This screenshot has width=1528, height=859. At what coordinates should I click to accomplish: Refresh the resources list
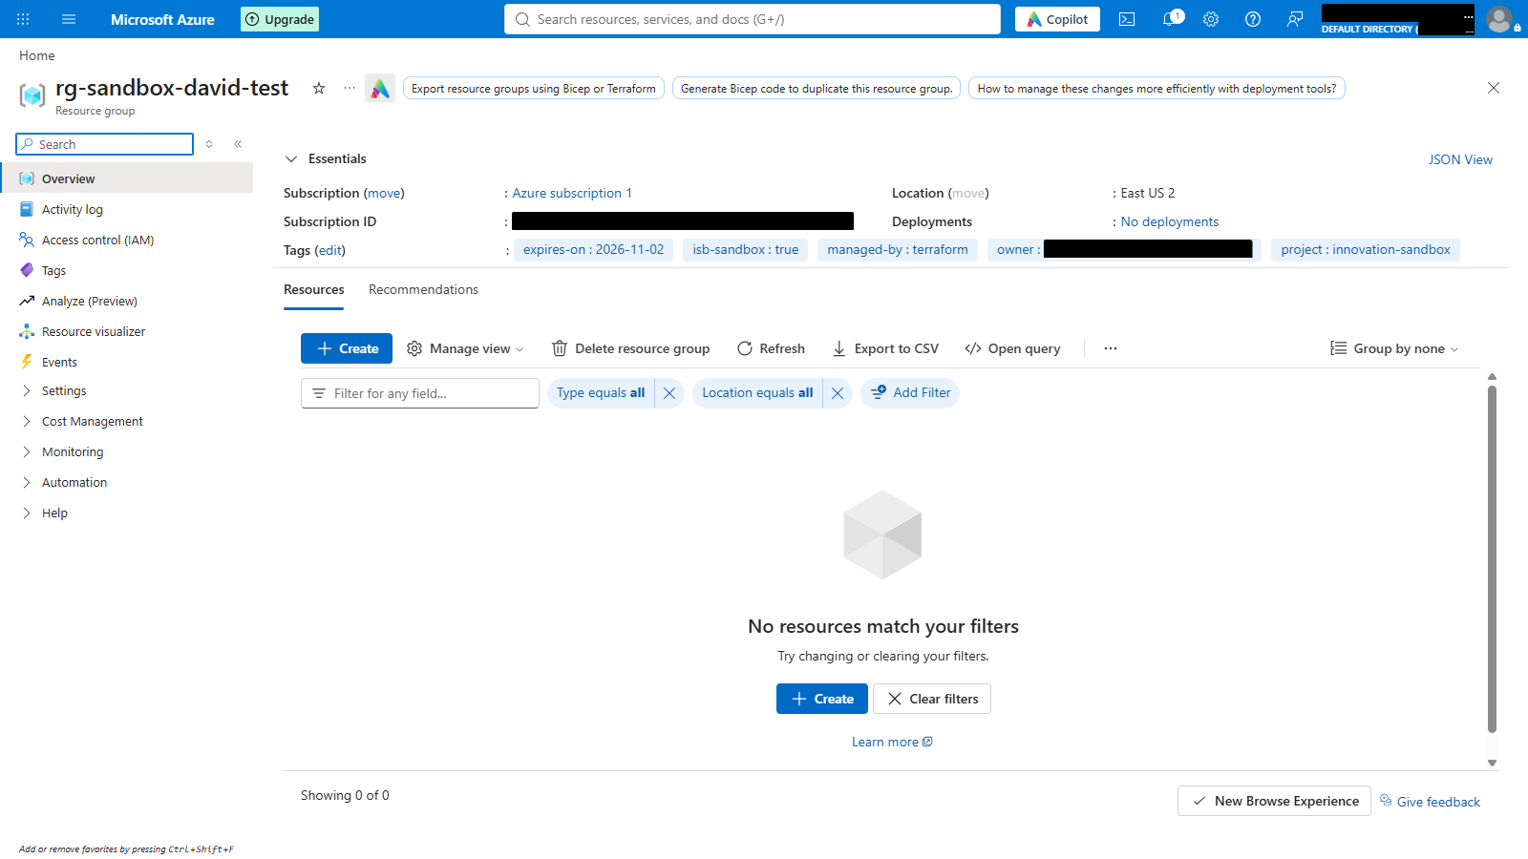[x=771, y=348]
